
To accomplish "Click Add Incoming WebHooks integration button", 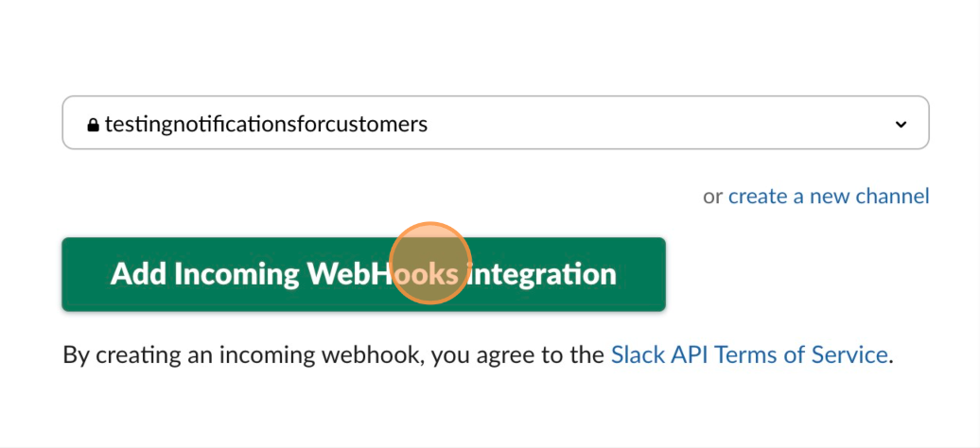I will tap(363, 274).
